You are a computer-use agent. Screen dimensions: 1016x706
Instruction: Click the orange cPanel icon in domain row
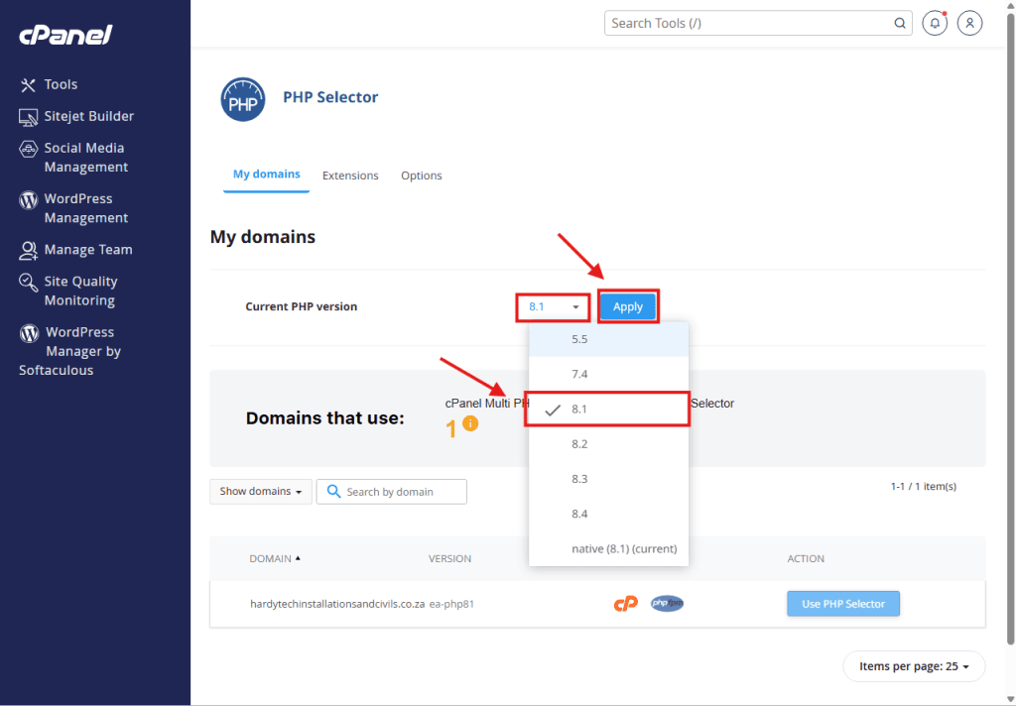pyautogui.click(x=625, y=603)
